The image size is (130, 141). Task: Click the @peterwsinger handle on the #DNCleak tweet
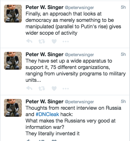[x=79, y=102]
